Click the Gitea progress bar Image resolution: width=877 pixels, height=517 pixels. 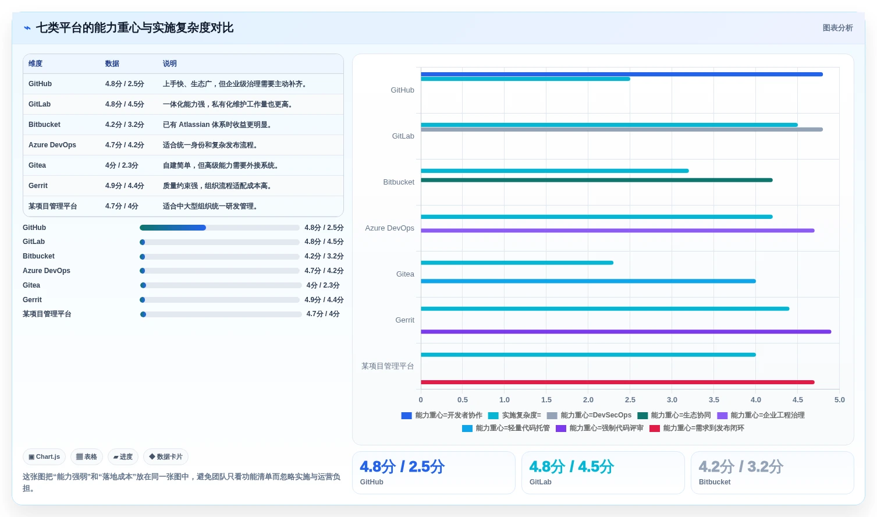(x=221, y=285)
